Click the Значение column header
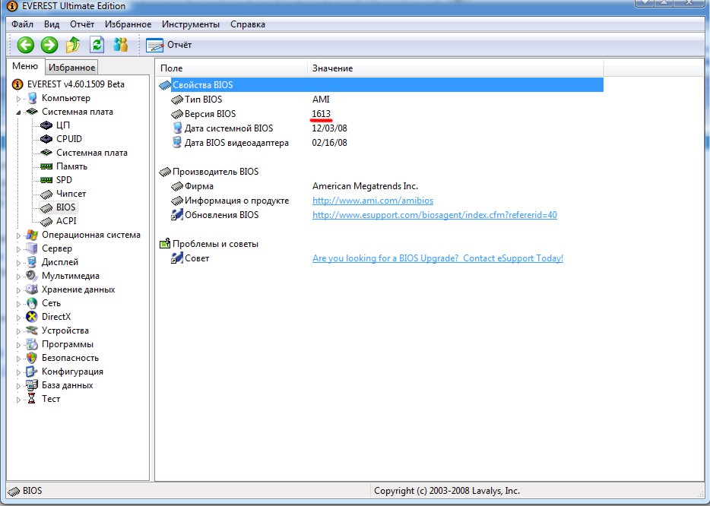This screenshot has width=710, height=506. point(332,68)
